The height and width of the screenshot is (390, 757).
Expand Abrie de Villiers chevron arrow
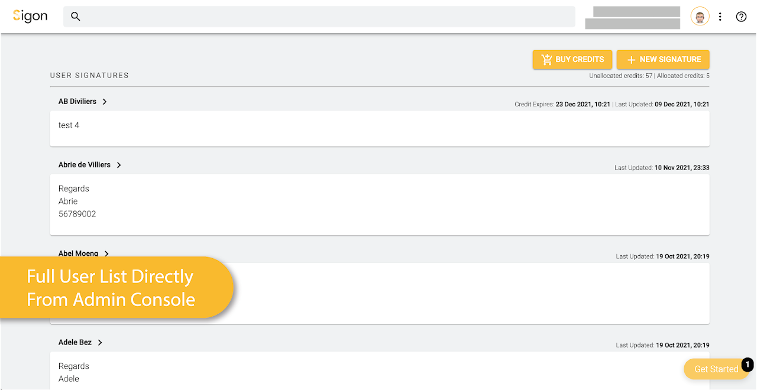[119, 165]
